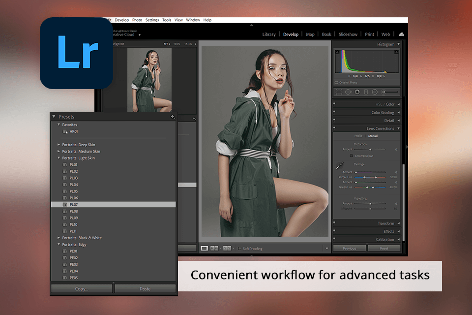Expand the Portraits: Black & White group
The height and width of the screenshot is (315, 472).
tap(59, 238)
